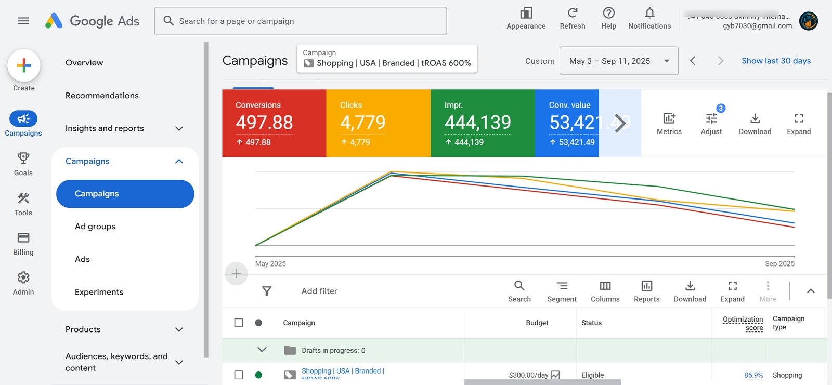Open the Experiments page
Image resolution: width=832 pixels, height=385 pixels.
[x=99, y=292]
